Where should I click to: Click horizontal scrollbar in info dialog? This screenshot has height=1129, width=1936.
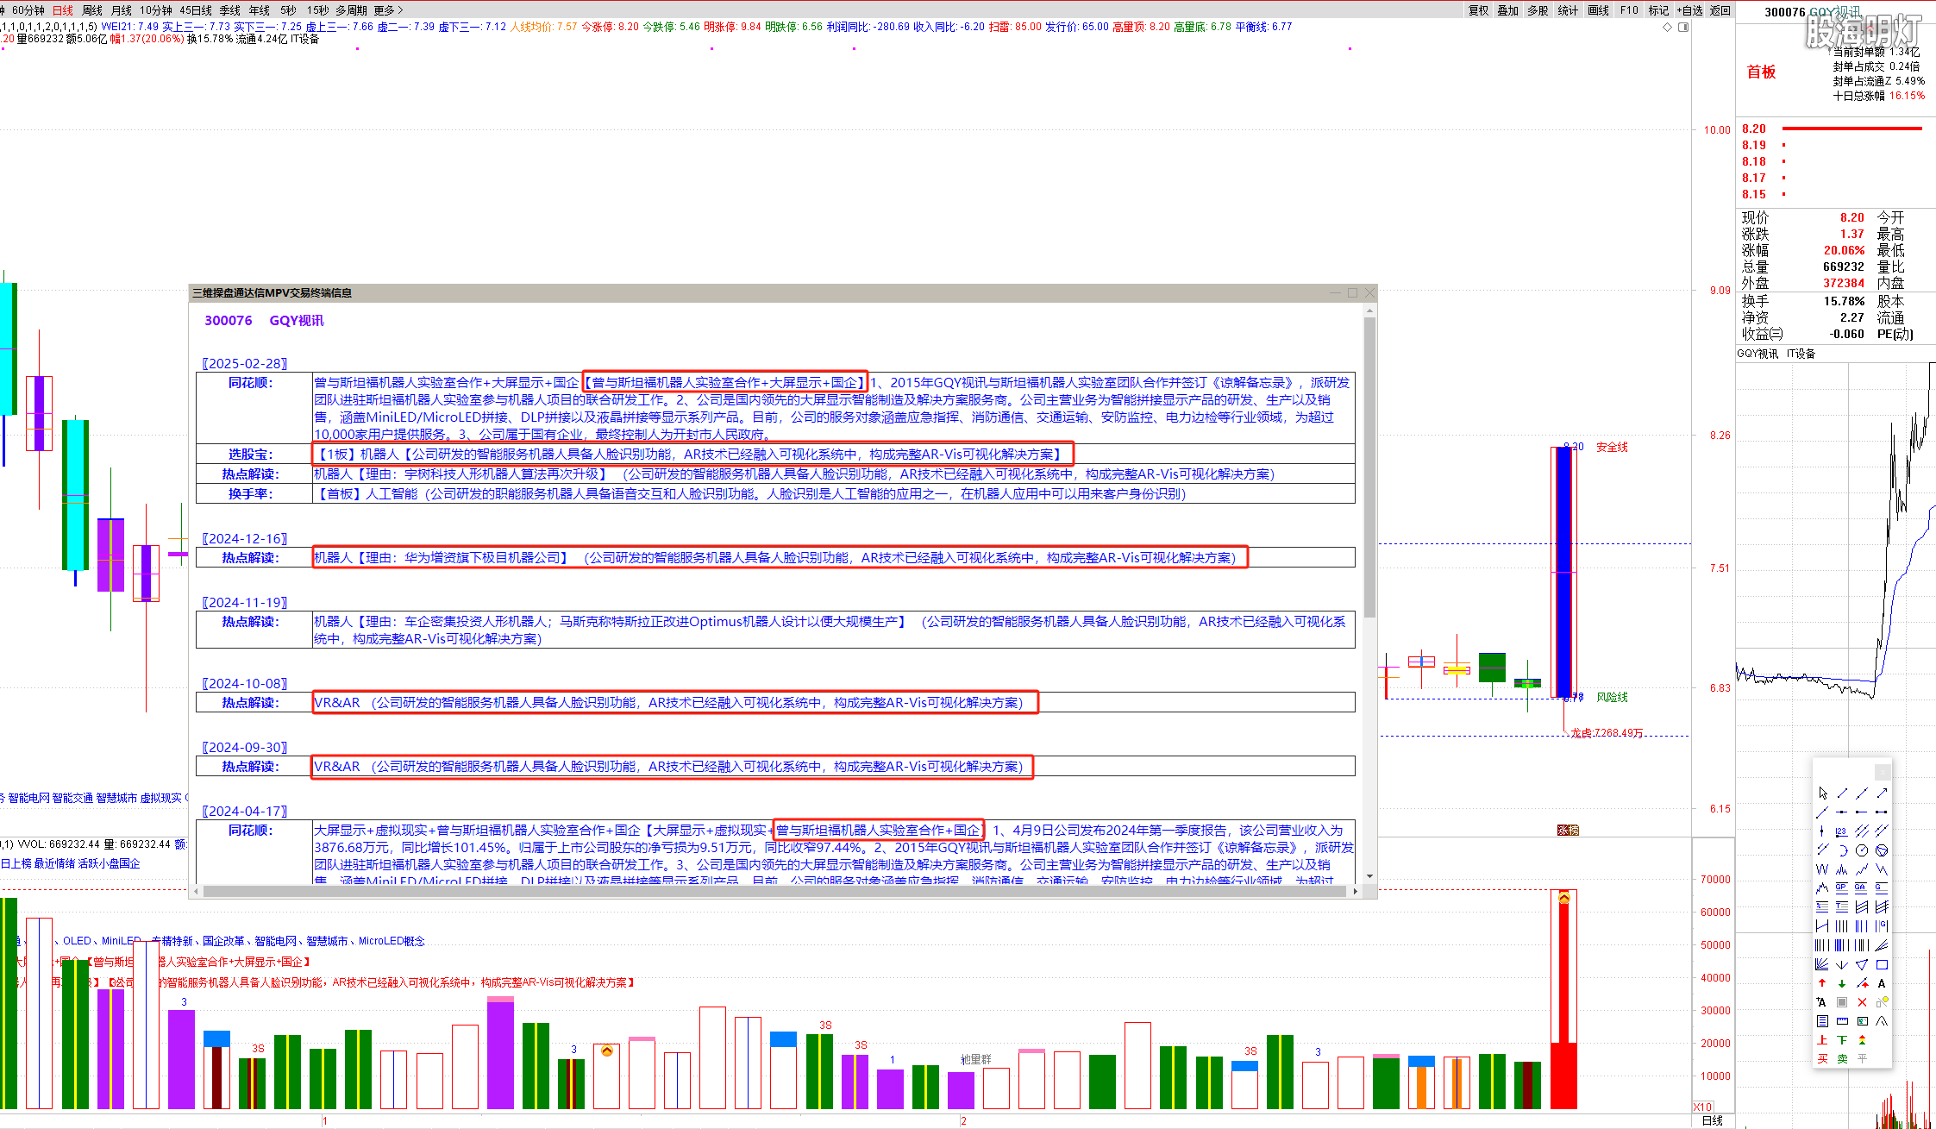(774, 891)
